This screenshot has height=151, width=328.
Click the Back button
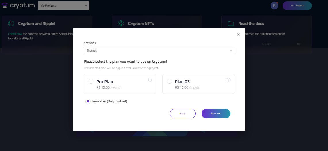click(183, 114)
